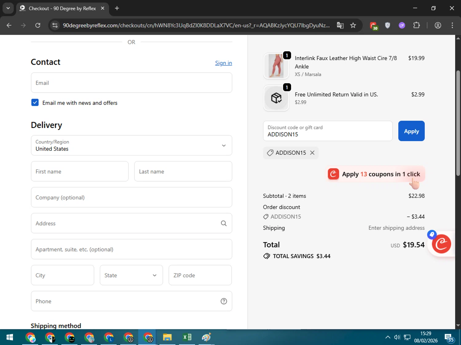Click the ZIP code field
This screenshot has width=461, height=345.
click(200, 275)
